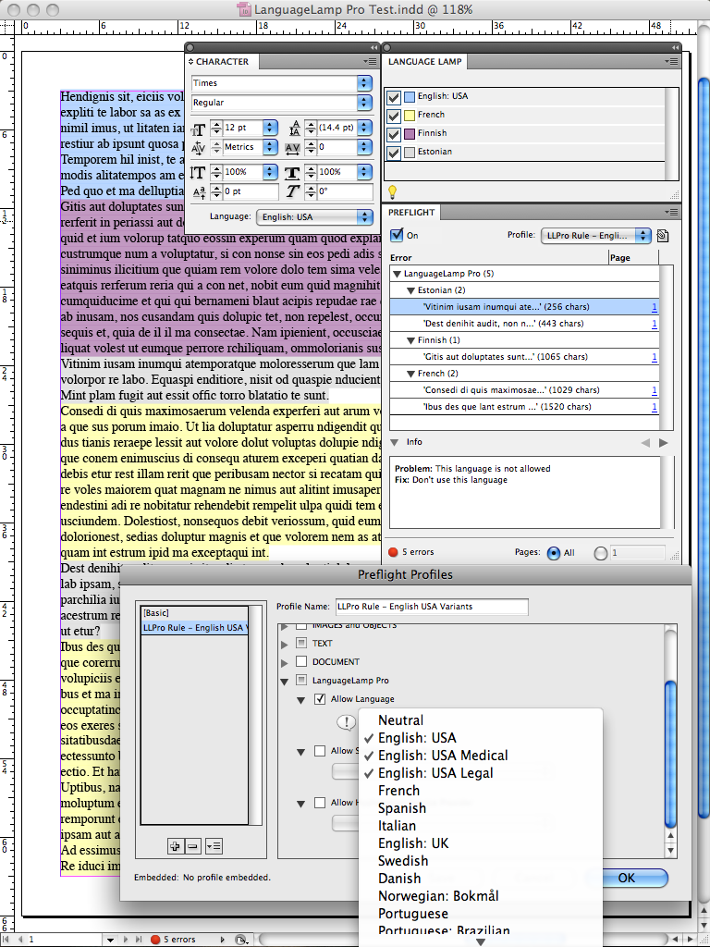710x947 pixels.
Task: Click OK in Preflight Profiles dialog
Action: pos(626,878)
